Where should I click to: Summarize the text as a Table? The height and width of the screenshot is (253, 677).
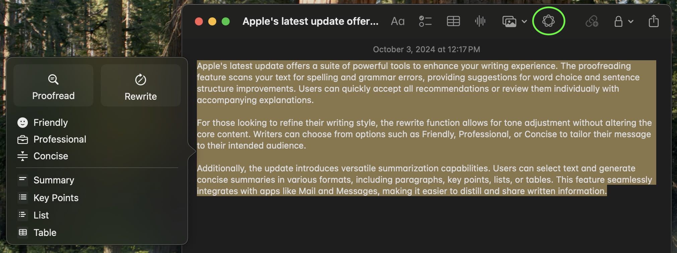[x=45, y=233]
